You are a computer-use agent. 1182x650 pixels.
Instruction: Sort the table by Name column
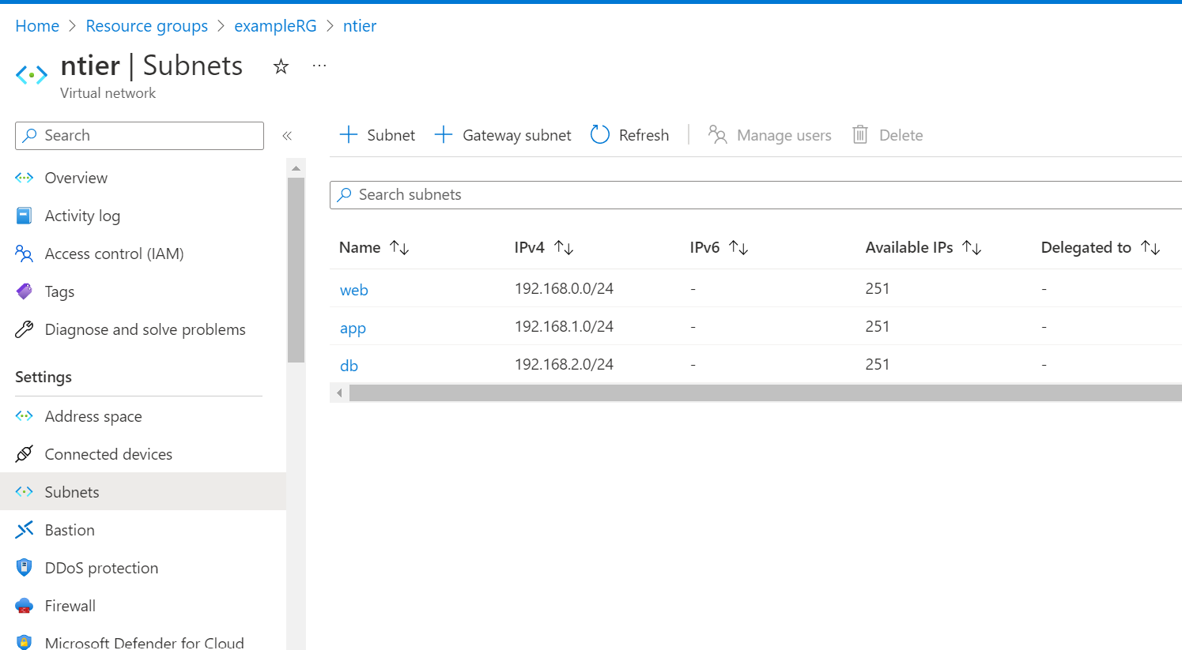click(x=374, y=247)
